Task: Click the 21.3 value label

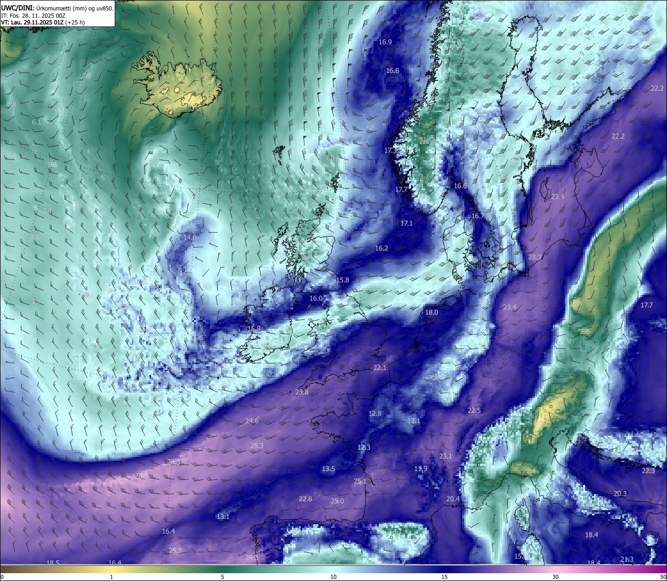Action: coord(627,560)
